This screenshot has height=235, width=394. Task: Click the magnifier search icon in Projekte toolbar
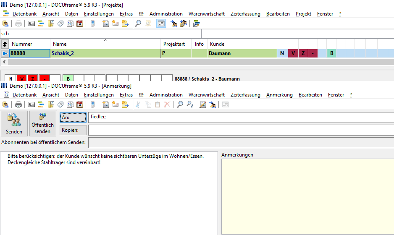(x=138, y=24)
